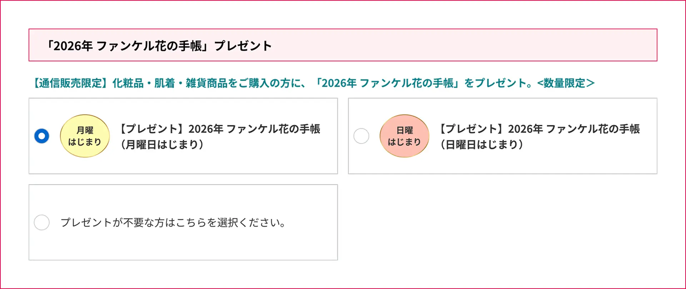Click the 【プレゼント】 title line of the Sunday option
The image size is (686, 289).
538,129
